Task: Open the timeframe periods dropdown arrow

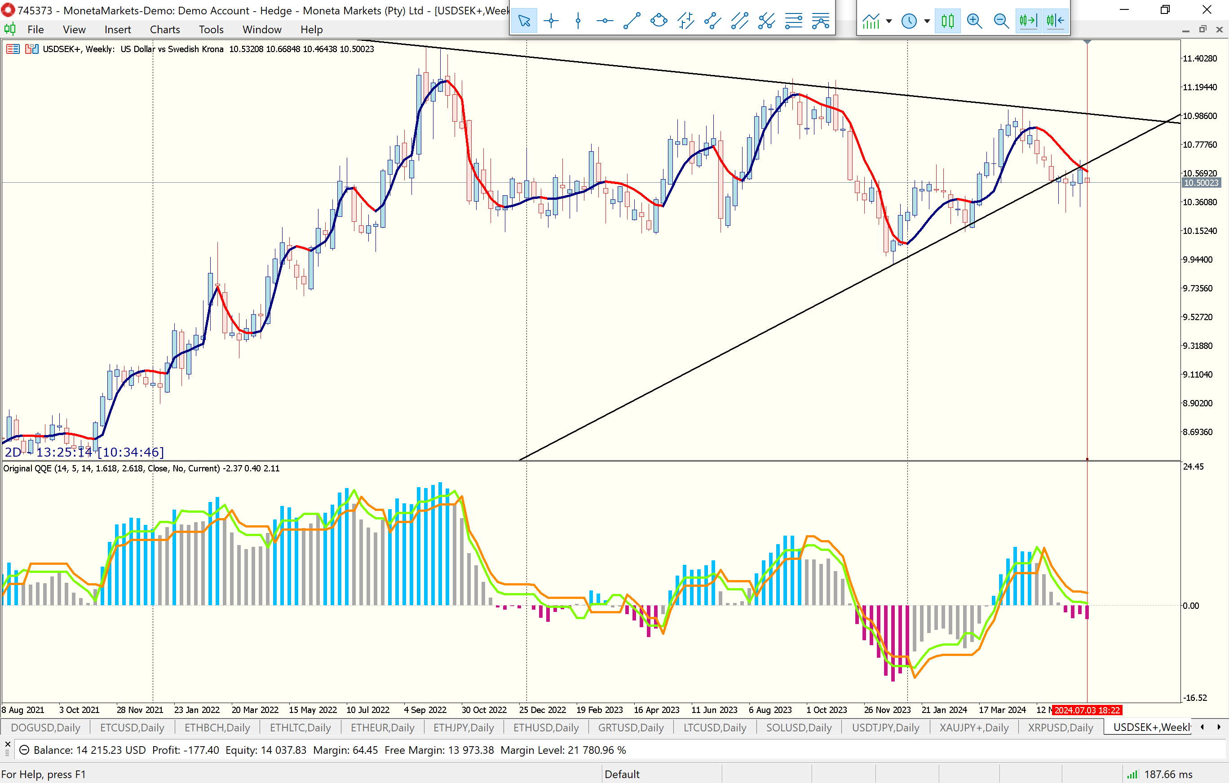Action: pyautogui.click(x=927, y=21)
